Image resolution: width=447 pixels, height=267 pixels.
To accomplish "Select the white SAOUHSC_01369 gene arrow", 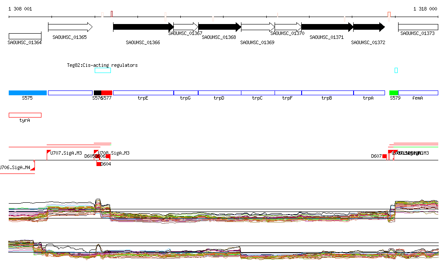I will click(x=258, y=27).
